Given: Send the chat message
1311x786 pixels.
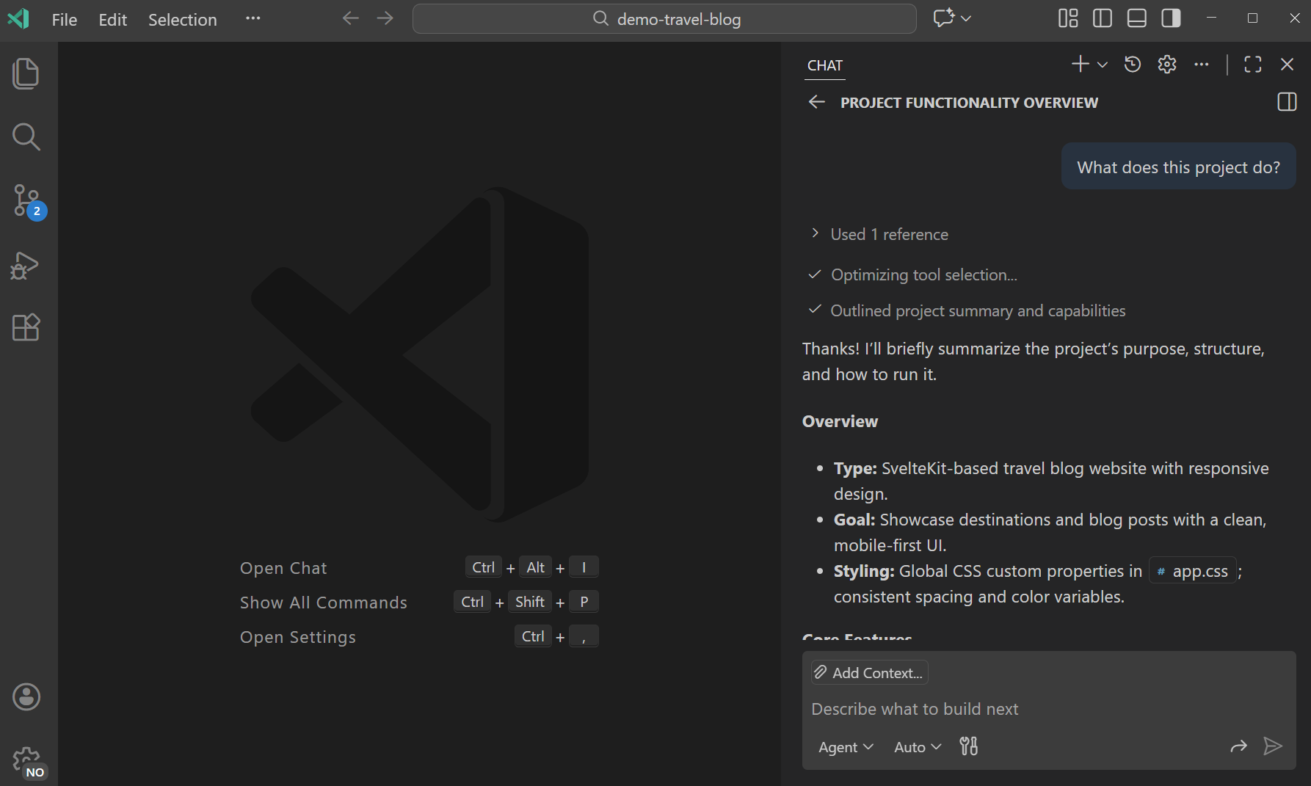Looking at the screenshot, I should (x=1272, y=746).
